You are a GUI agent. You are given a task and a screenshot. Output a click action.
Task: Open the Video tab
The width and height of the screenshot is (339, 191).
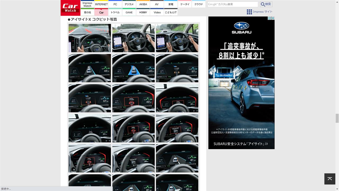pos(157,12)
